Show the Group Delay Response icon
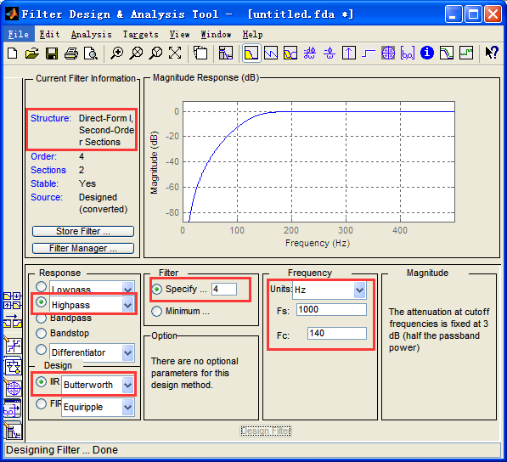 click(x=310, y=53)
